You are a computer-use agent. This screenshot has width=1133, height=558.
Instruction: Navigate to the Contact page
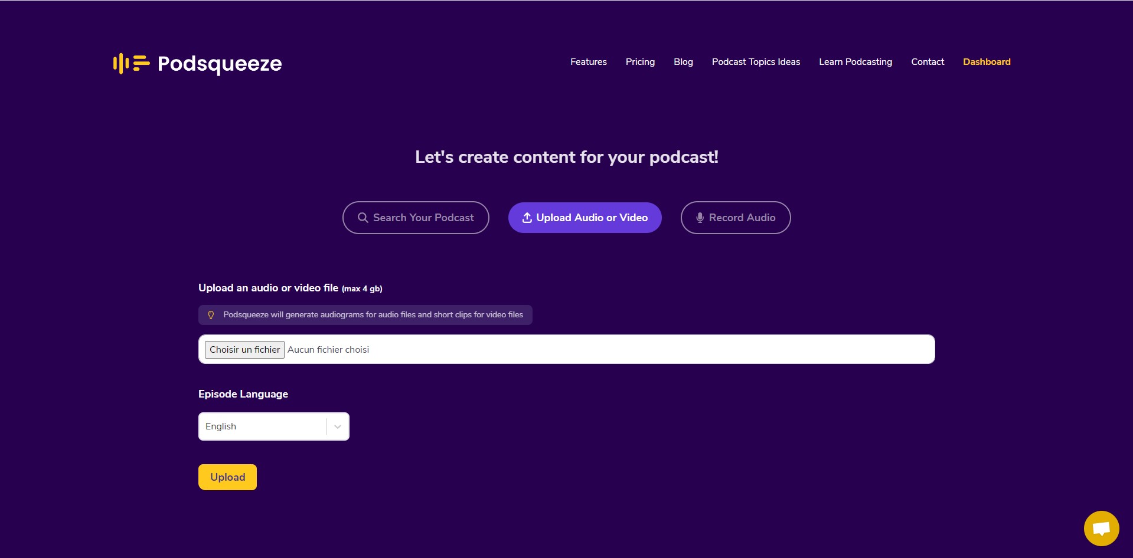pyautogui.click(x=928, y=62)
